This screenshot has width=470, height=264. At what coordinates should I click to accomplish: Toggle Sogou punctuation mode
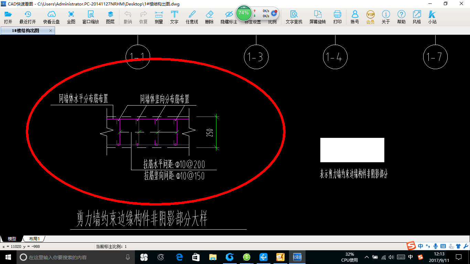click(428, 246)
